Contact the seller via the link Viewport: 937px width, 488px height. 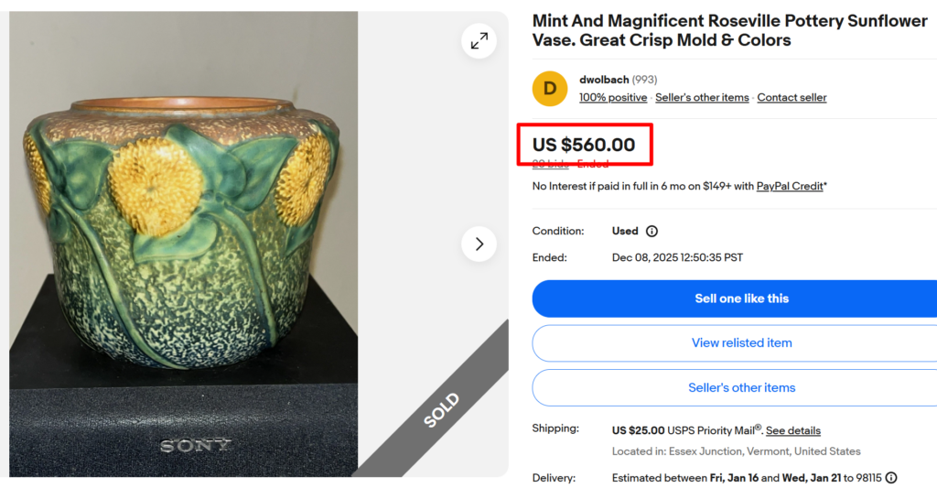[x=792, y=98]
